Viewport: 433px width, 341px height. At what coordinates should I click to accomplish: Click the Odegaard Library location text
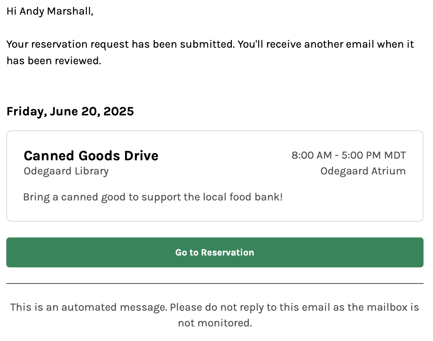66,171
